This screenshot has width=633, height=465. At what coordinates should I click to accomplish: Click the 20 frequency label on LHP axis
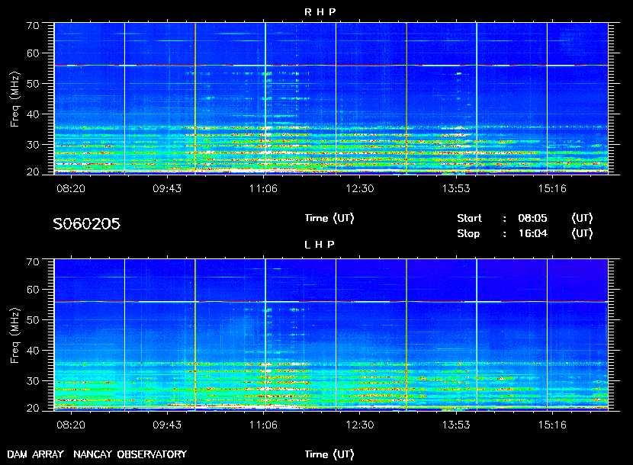(x=33, y=409)
